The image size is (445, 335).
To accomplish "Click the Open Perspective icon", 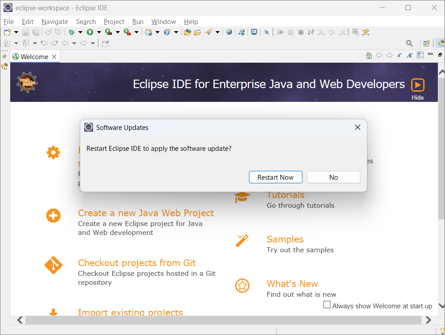I will (x=427, y=43).
